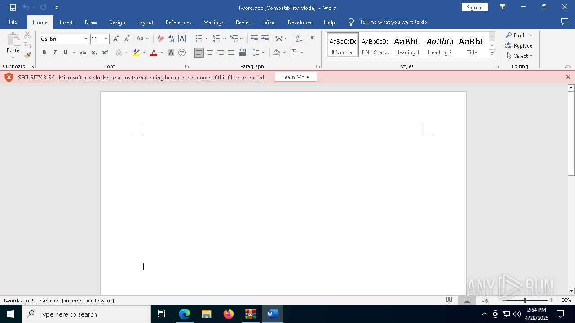Click the Learn More button in security bar
This screenshot has height=323, width=575.
point(296,77)
